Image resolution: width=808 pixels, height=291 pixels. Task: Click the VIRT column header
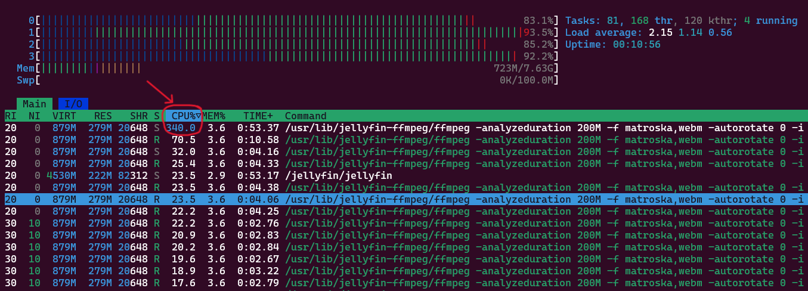[x=64, y=116]
